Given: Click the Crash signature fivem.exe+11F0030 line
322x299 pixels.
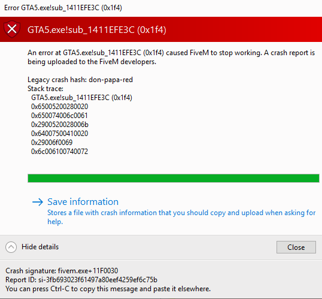Looking at the screenshot, I should coord(62,271).
